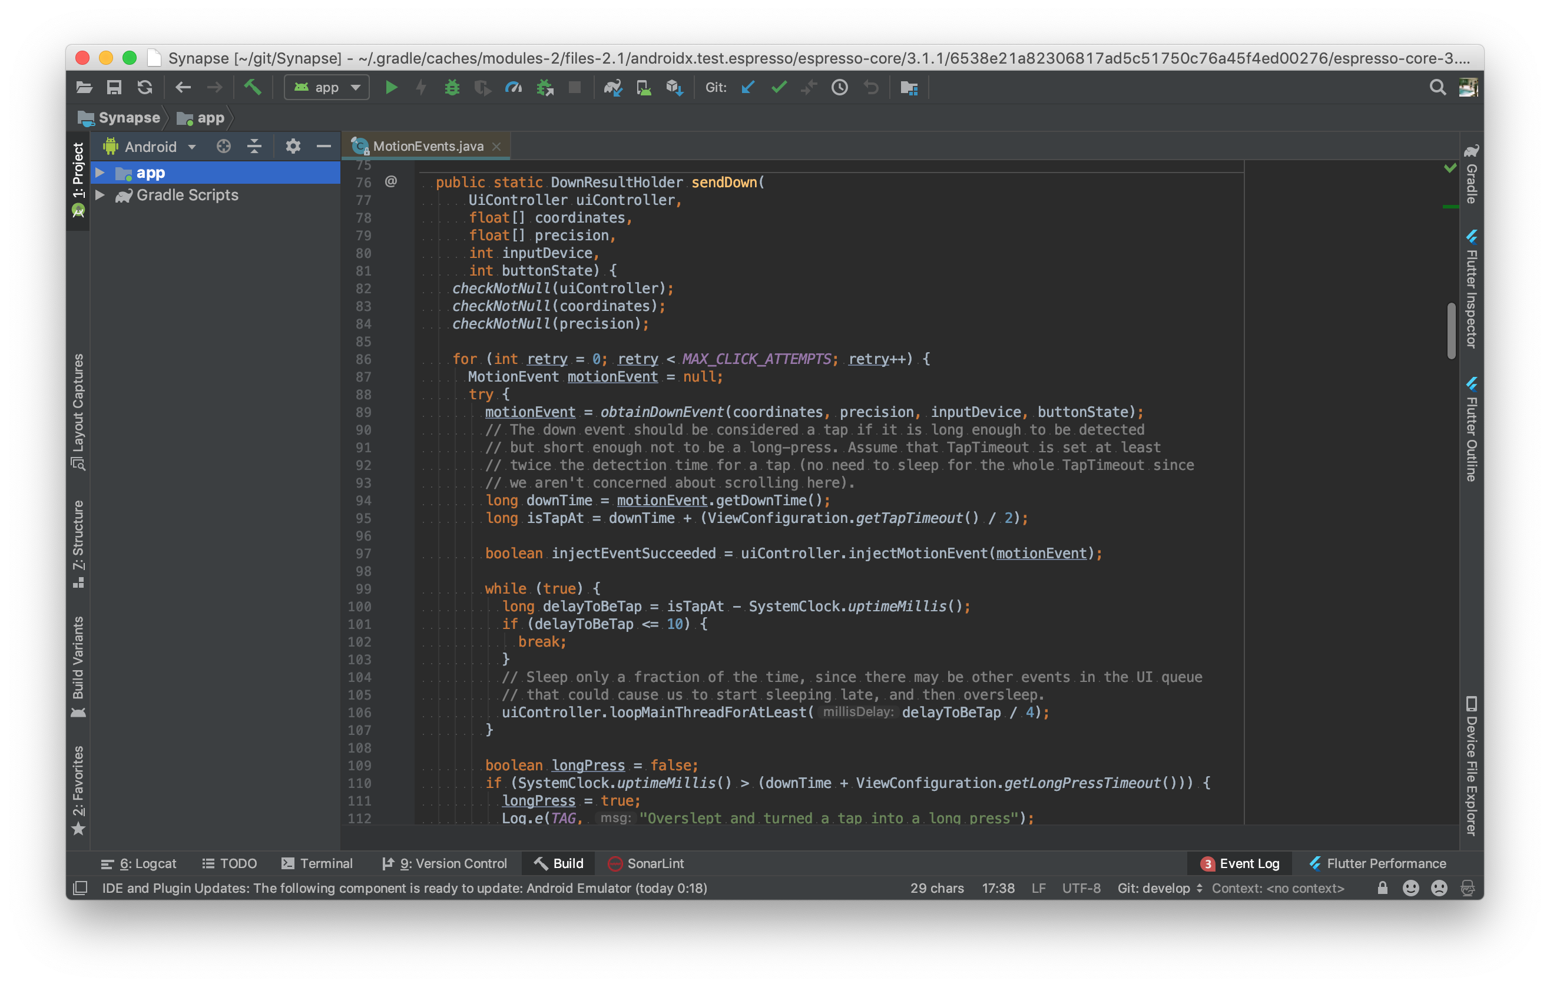
Task: Open the AVD Manager icon
Action: [643, 88]
